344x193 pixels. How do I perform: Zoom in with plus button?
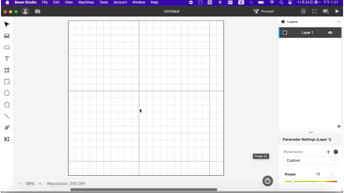[x=40, y=183]
